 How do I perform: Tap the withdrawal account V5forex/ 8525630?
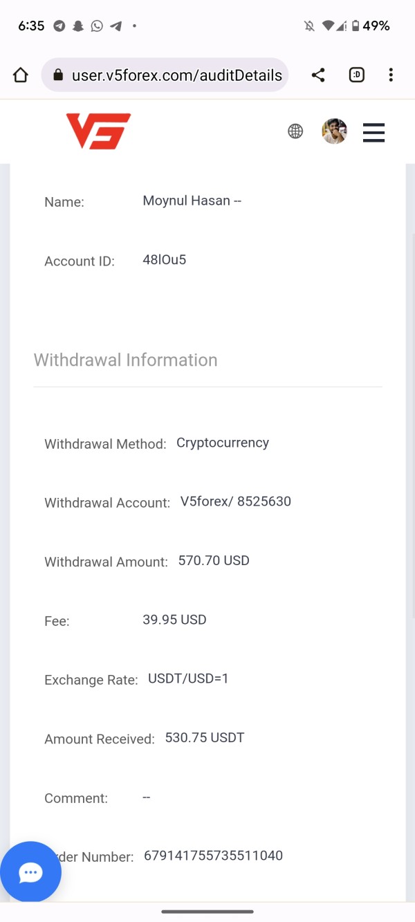click(x=236, y=501)
